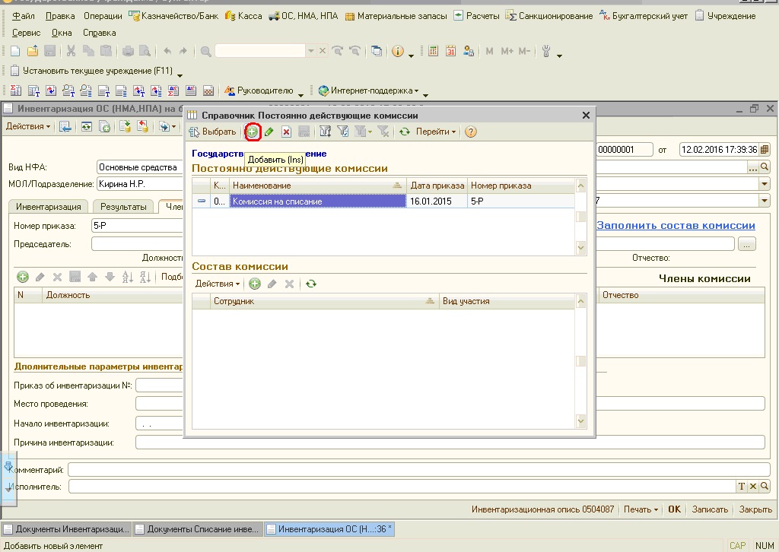Refresh the permanent commissions list
This screenshot has height=552, width=779.
(x=405, y=132)
